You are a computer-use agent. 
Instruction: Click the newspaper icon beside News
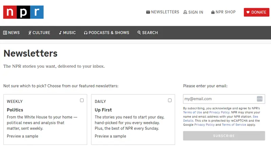point(5,33)
